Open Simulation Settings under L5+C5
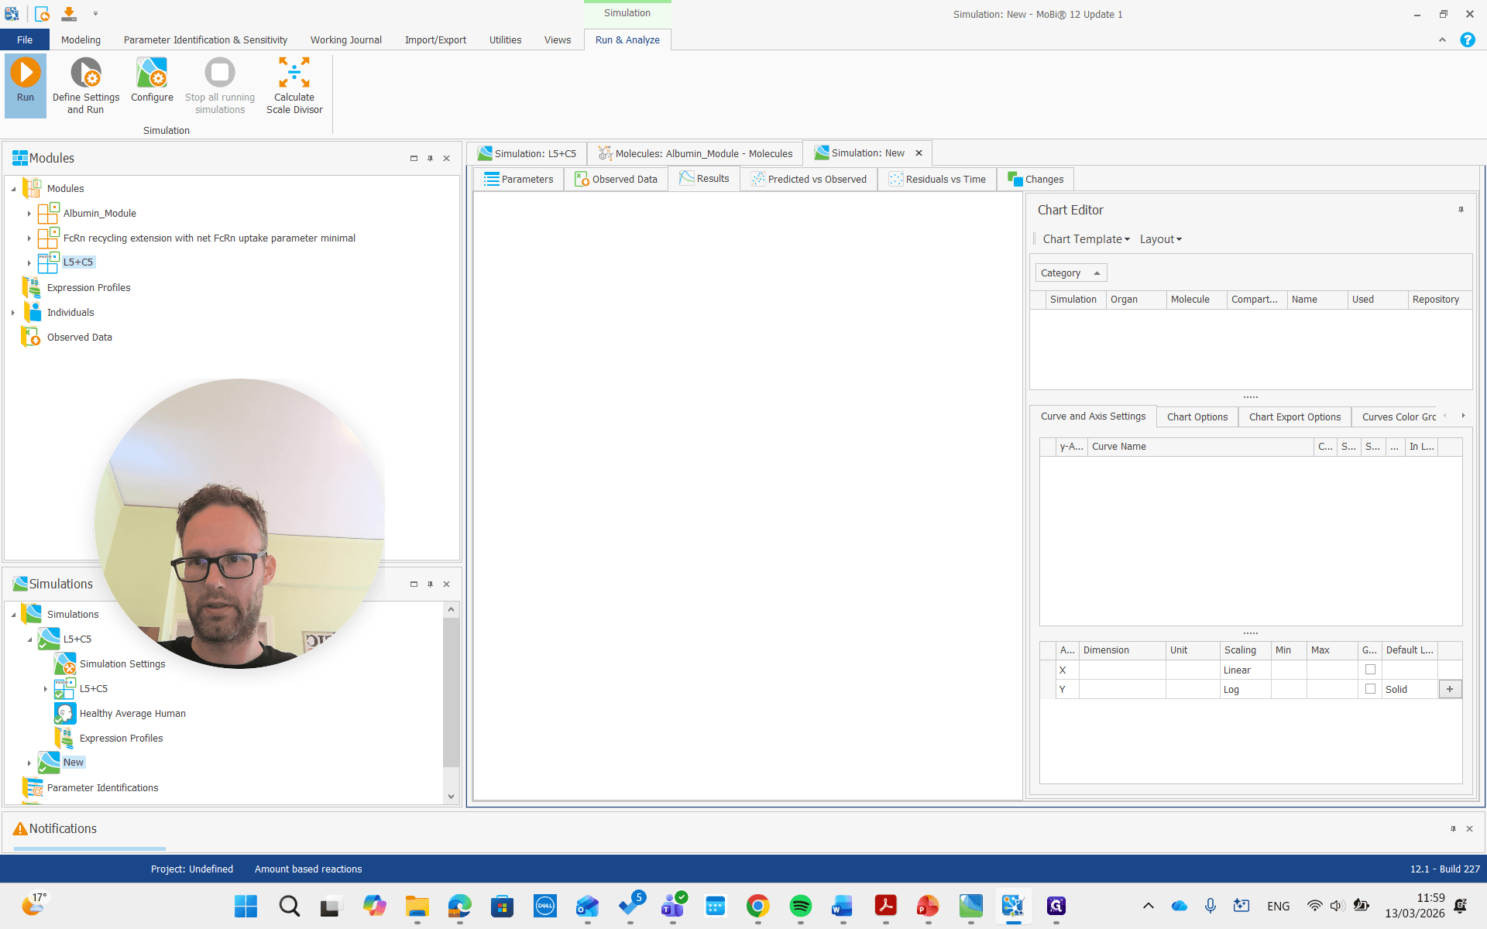This screenshot has width=1487, height=929. pos(122,663)
